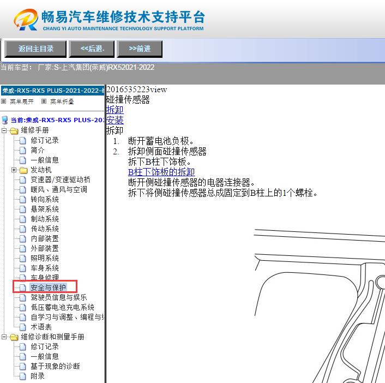Viewport: 385px width, 383px height.
Task: Follow the B柱下饰板的拆卸 link
Action: 161,172
